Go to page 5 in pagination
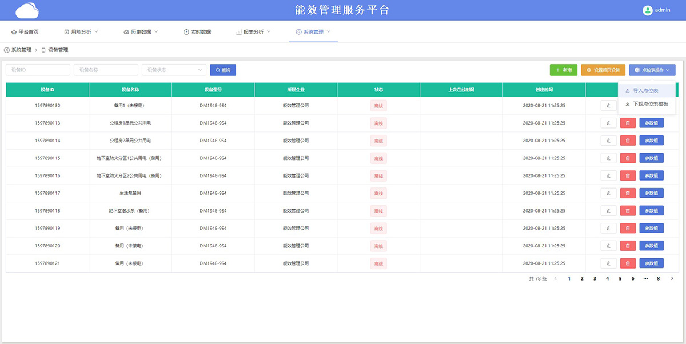 tap(620, 279)
